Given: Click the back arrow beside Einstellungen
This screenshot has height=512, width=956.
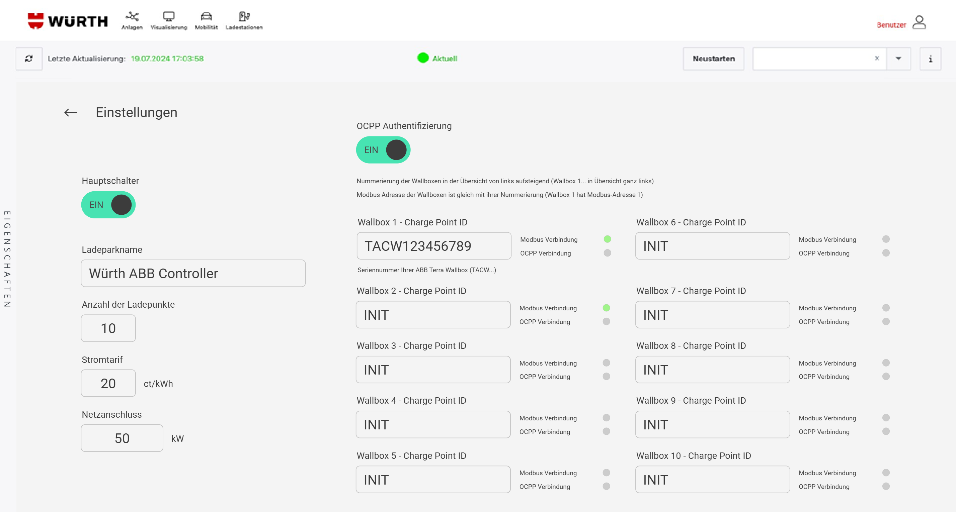Looking at the screenshot, I should tap(71, 112).
